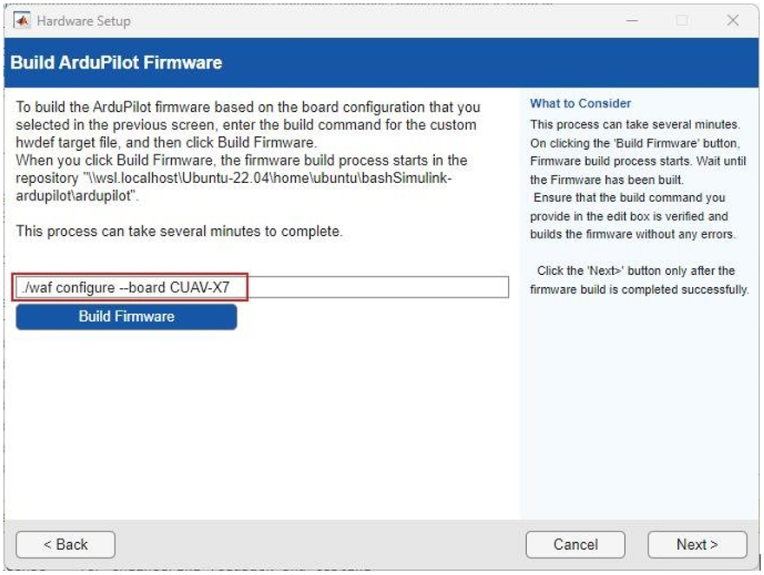Click the minimize icon in title bar
Screen dimensions: 764x575
point(633,20)
